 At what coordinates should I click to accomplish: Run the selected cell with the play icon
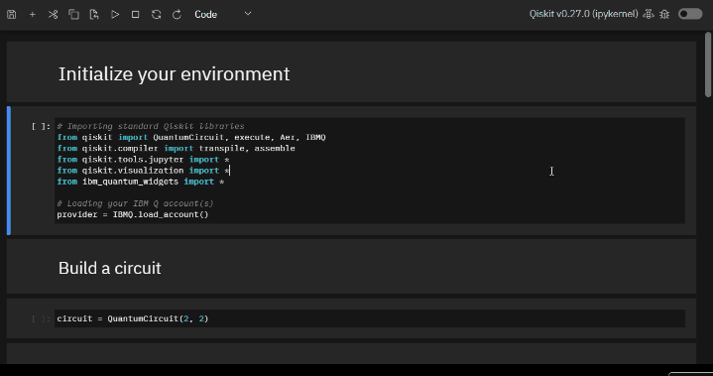115,15
